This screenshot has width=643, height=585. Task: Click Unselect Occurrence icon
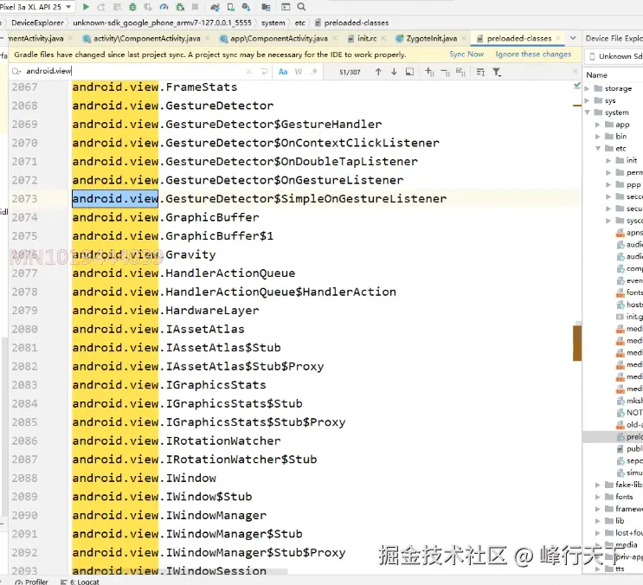445,72
